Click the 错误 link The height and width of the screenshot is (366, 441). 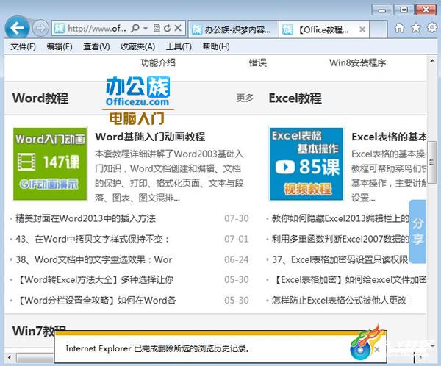tap(258, 62)
